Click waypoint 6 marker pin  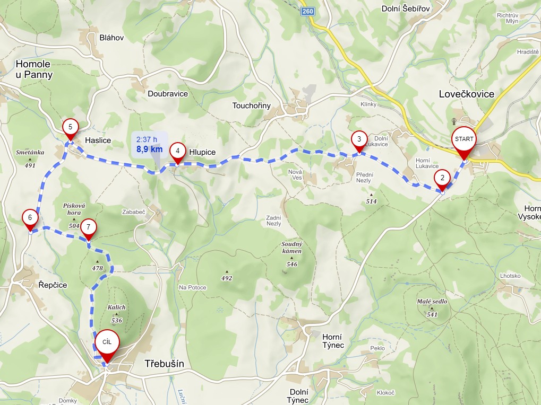pos(30,221)
